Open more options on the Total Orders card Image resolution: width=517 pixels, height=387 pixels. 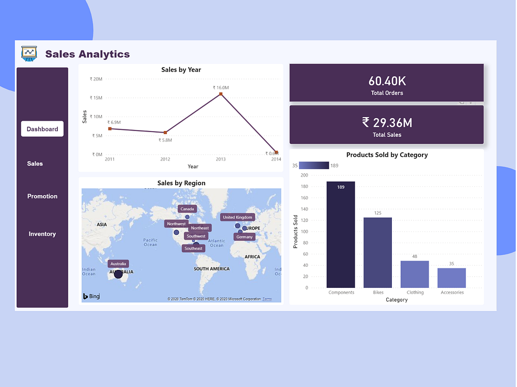tap(470, 103)
